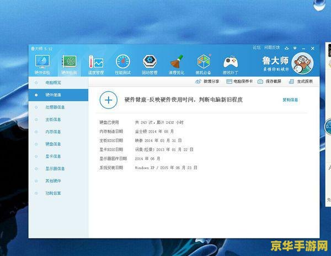Click the 鲁大师 5.12 title text

[x=42, y=48]
